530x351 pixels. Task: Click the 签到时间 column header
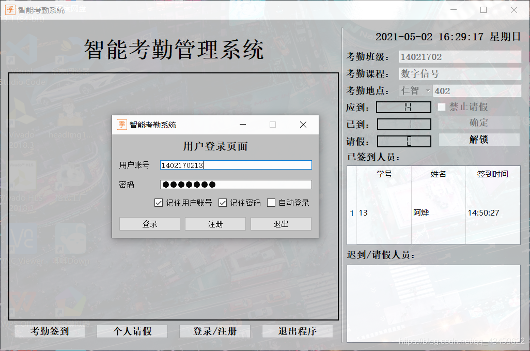click(492, 174)
